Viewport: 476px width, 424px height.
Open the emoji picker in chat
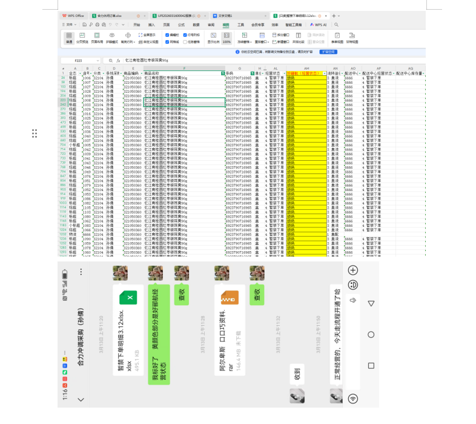click(354, 284)
